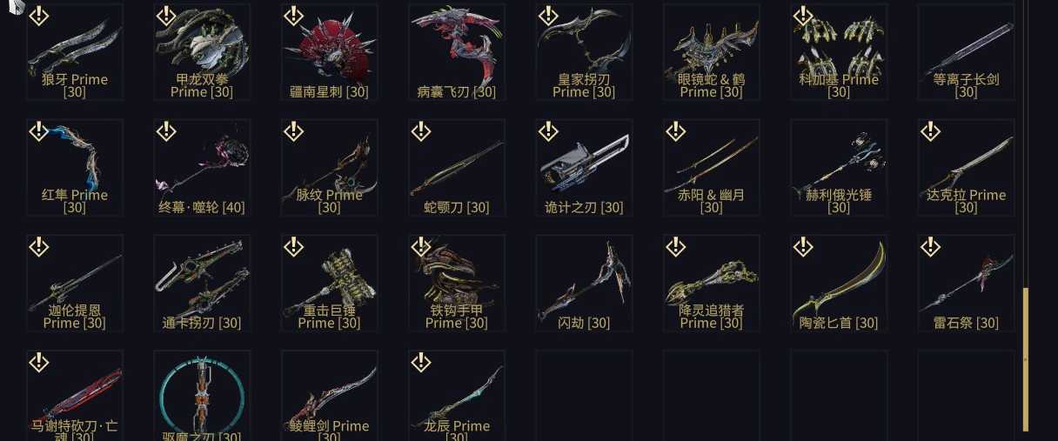Choose the 重击巨锤 Prime weapon

point(330,283)
